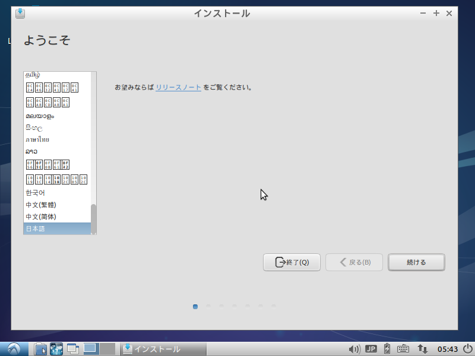
Task: Minimize all windows using the taskbar icon
Action: tap(72, 349)
